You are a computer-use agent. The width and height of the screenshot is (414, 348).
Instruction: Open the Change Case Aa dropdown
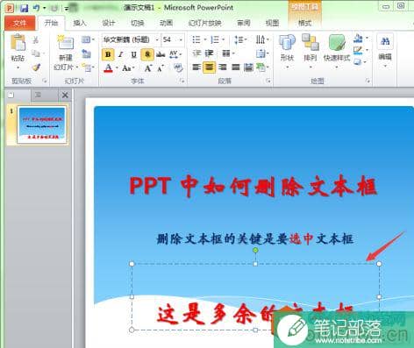[x=128, y=68]
